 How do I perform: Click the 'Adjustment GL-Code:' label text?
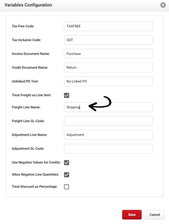pos(28,149)
